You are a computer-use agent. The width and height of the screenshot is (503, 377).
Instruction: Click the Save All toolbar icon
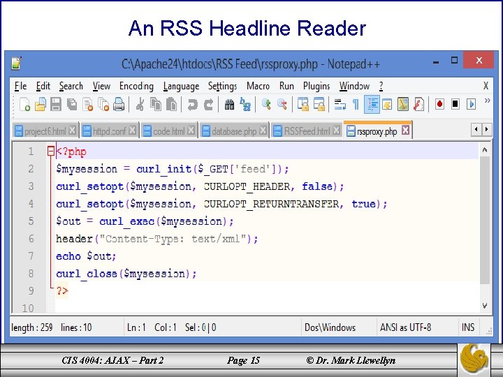tap(72, 105)
